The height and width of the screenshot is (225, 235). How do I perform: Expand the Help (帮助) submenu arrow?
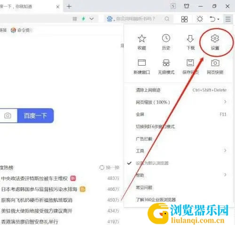pyautogui.click(x=225, y=175)
